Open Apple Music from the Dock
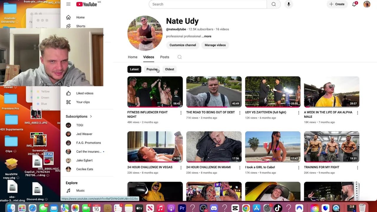Viewport: 377px width, 212px height. (x=161, y=208)
